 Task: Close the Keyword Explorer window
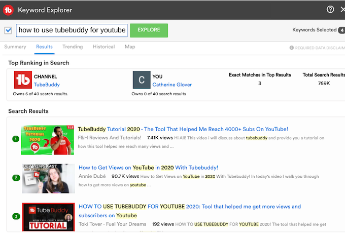pos(342,10)
